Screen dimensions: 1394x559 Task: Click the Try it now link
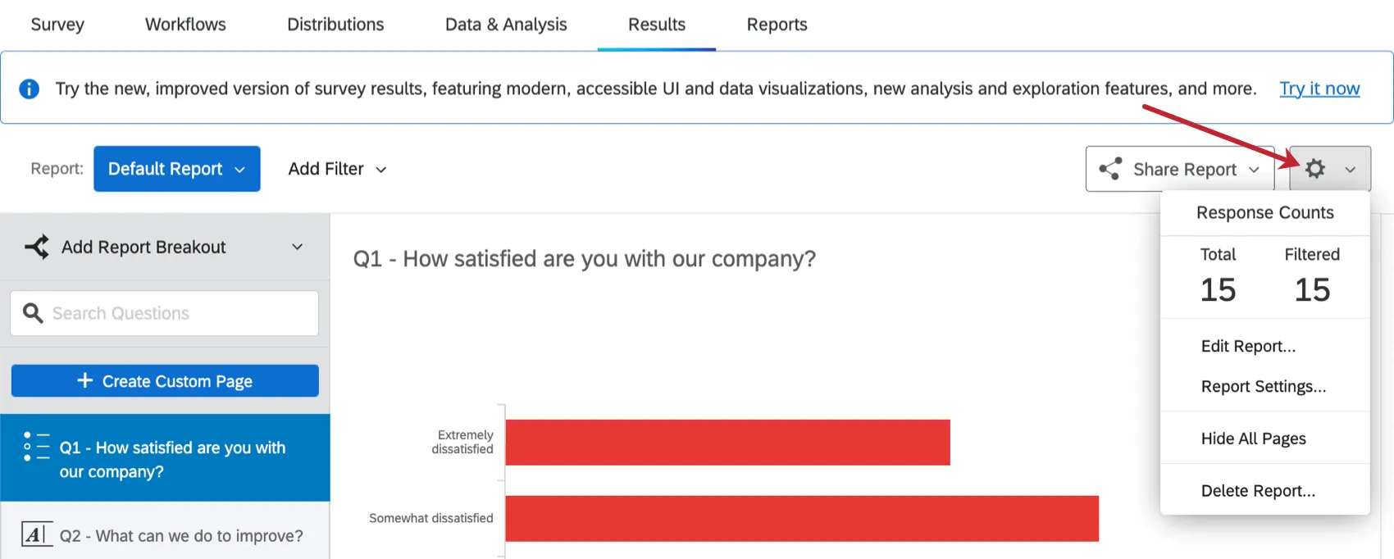(1319, 88)
